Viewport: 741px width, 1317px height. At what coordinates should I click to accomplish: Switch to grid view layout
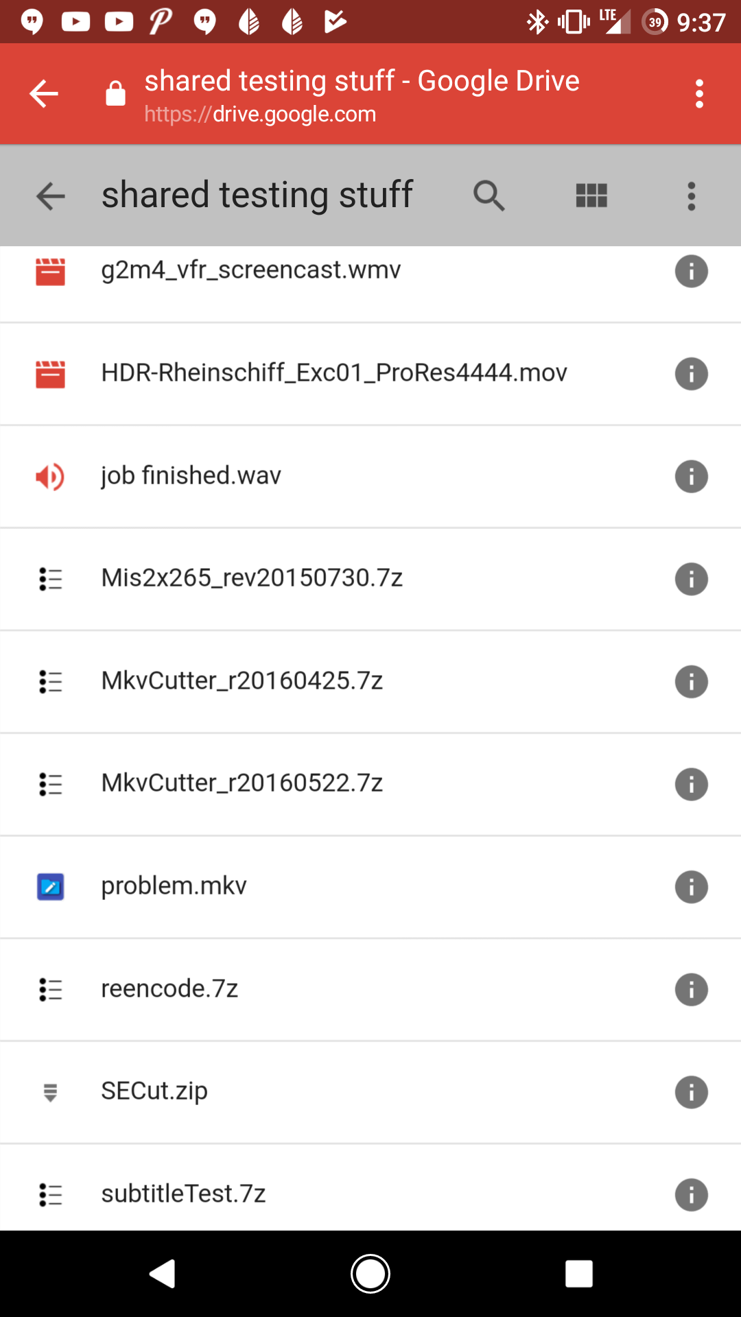pyautogui.click(x=591, y=196)
